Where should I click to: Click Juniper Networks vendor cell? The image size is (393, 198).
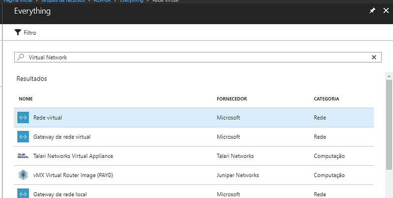coord(238,175)
